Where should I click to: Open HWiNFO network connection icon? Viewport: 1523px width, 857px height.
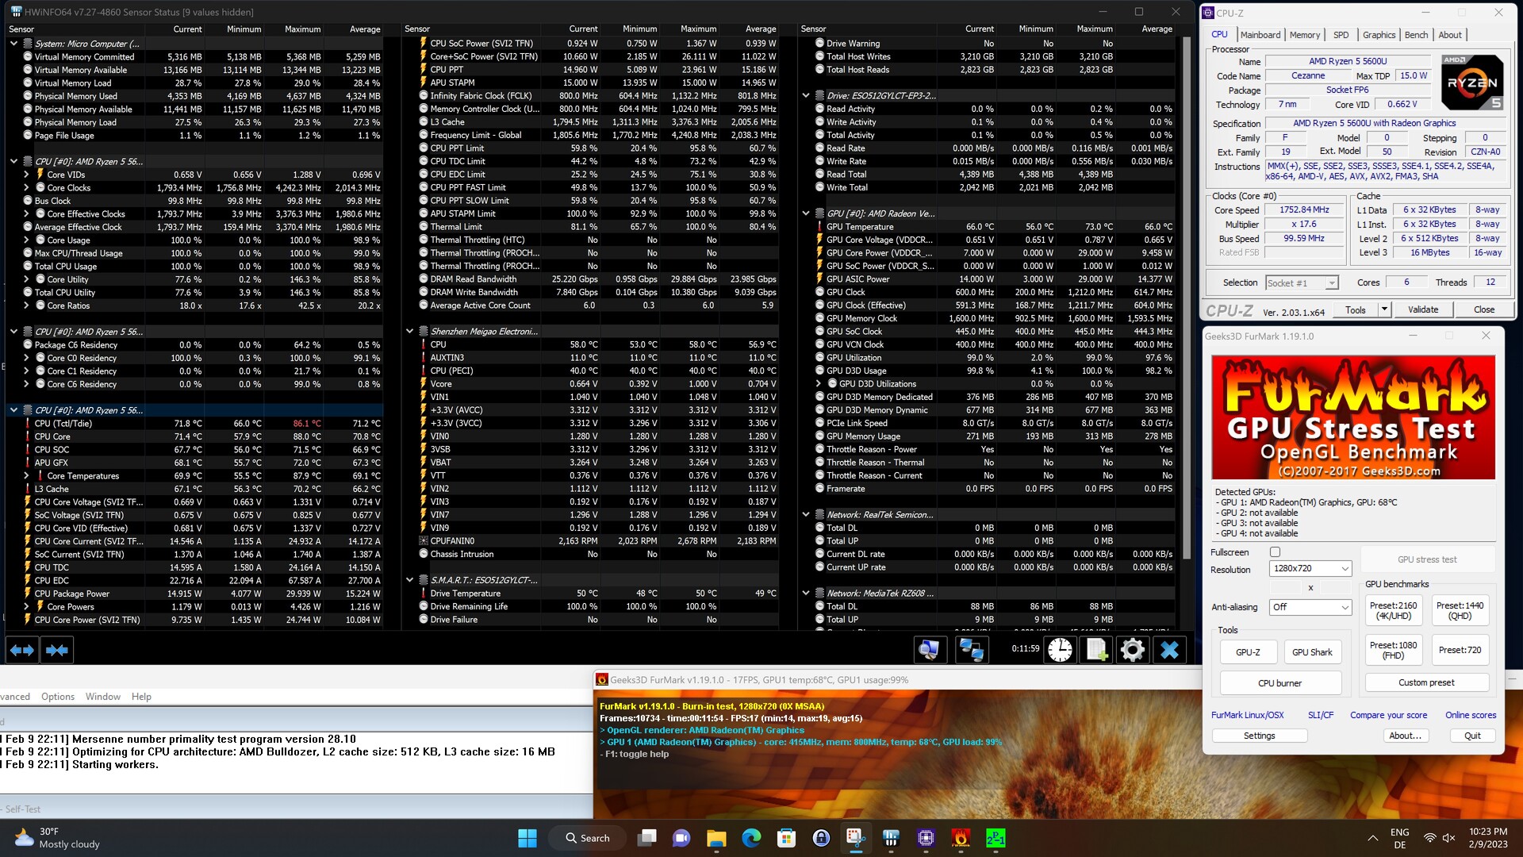tap(971, 650)
